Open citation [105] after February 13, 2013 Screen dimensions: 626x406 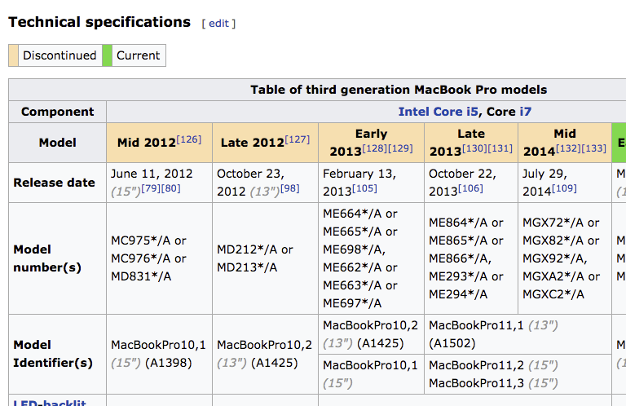pos(364,188)
